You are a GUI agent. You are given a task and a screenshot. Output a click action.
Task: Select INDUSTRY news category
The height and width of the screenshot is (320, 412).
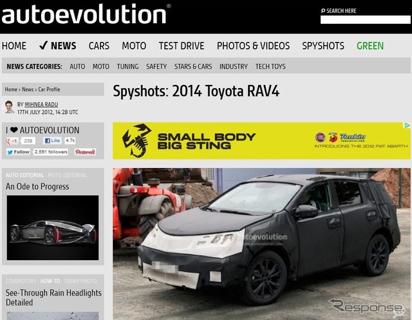pyautogui.click(x=234, y=66)
